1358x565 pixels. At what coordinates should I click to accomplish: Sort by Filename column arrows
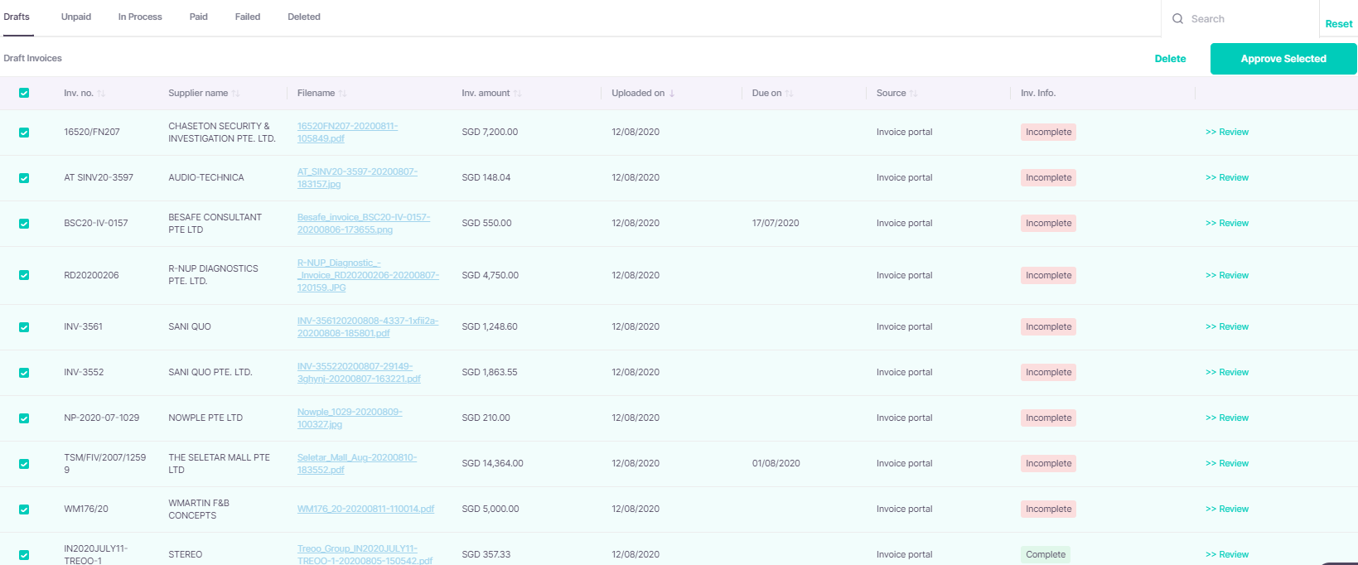pos(343,94)
